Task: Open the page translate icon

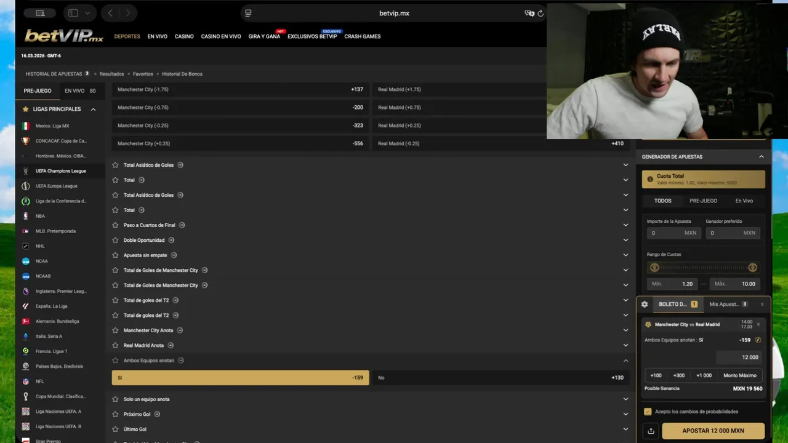Action: 529,13
